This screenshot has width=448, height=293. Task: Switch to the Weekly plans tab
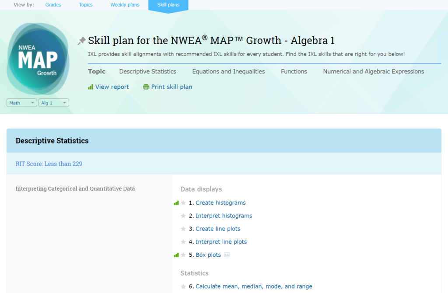[125, 5]
